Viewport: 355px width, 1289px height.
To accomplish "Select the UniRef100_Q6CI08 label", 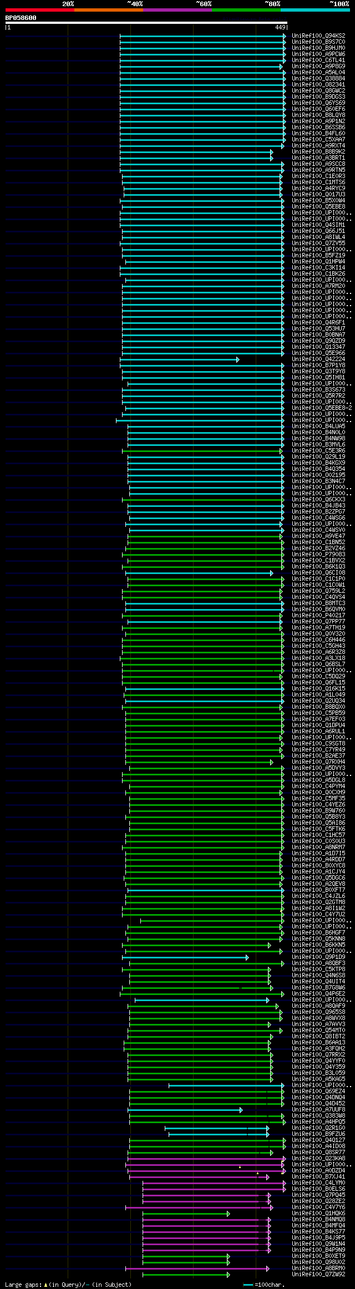I will pyautogui.click(x=318, y=572).
